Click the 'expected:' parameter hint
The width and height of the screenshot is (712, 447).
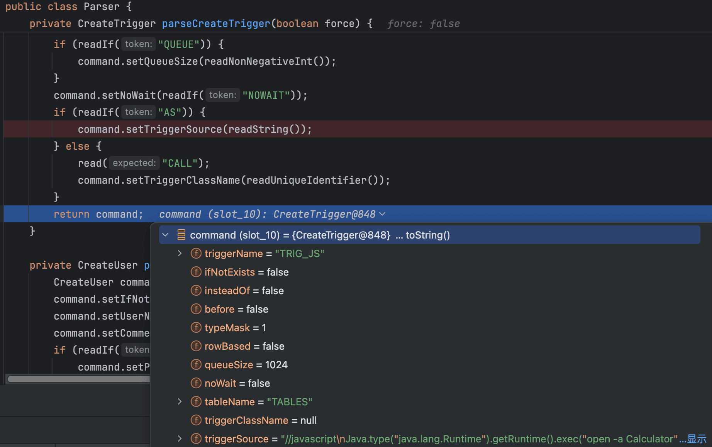pyautogui.click(x=134, y=163)
